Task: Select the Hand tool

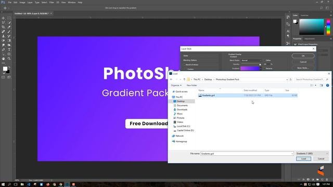Action: [3, 59]
